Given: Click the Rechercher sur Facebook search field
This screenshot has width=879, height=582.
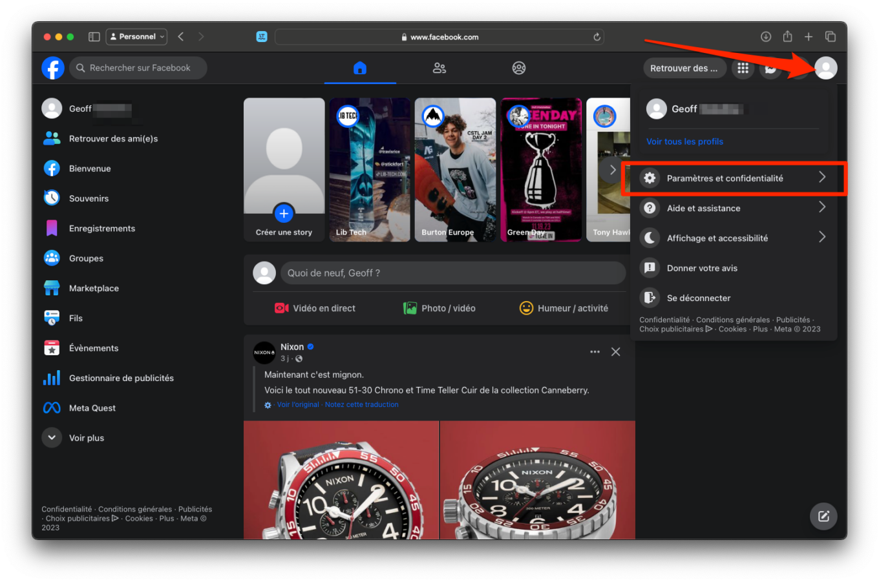Looking at the screenshot, I should (138, 68).
